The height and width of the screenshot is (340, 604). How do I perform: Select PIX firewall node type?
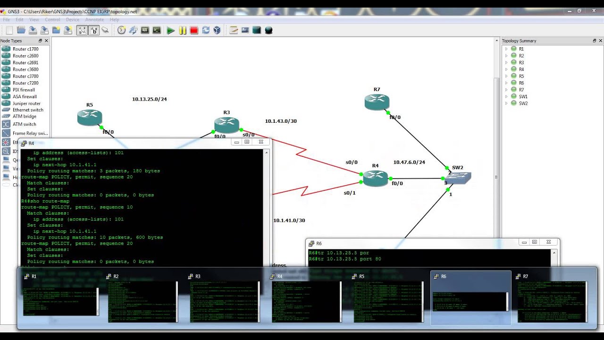[24, 90]
